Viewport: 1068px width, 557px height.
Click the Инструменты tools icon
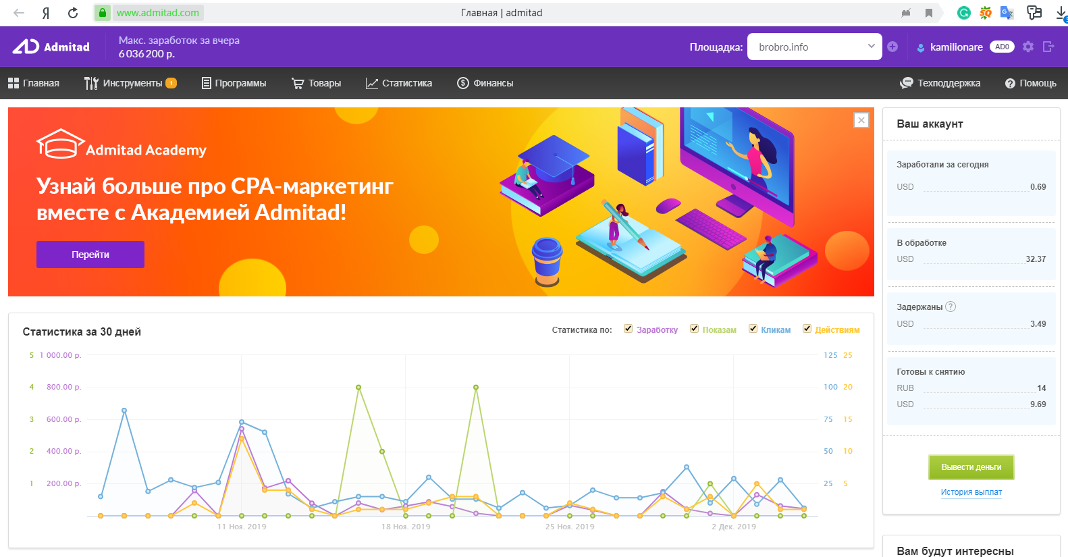click(91, 83)
